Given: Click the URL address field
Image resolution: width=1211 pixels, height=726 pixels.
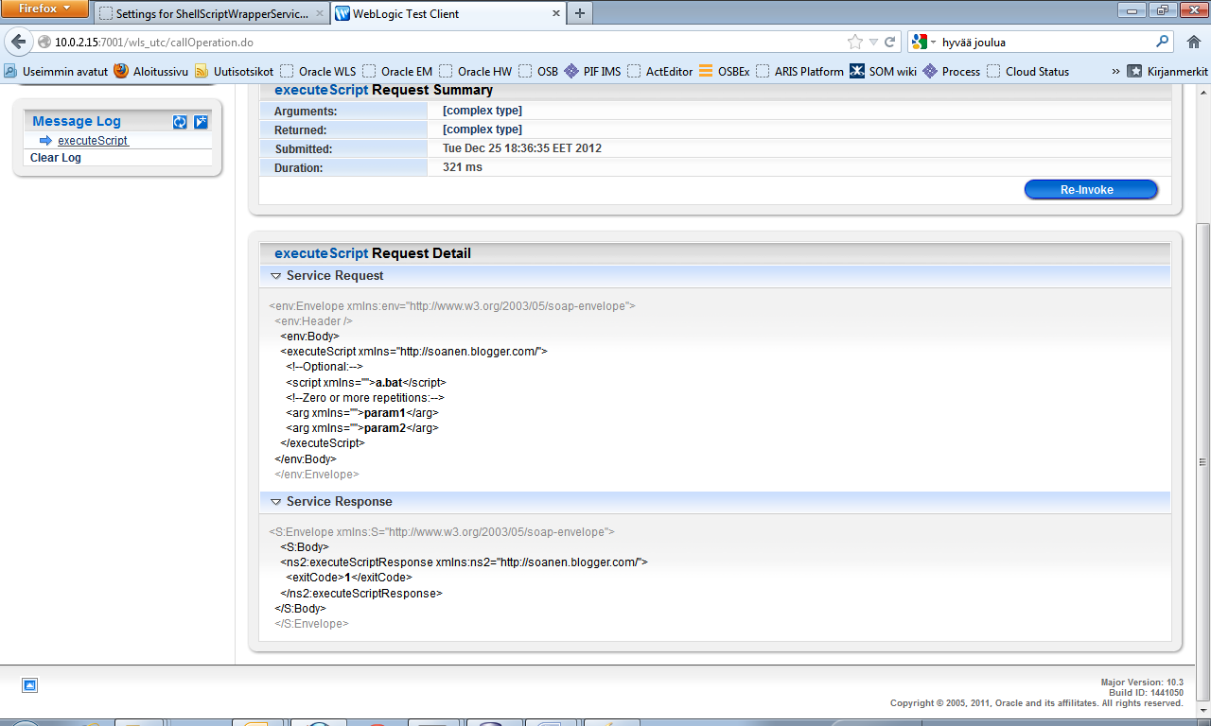Looking at the screenshot, I should click(445, 43).
